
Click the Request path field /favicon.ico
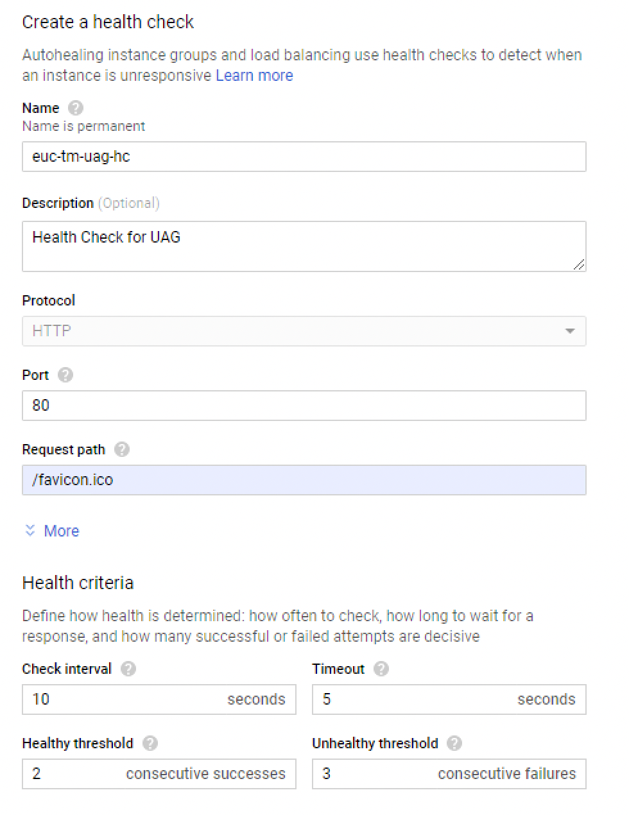pyautogui.click(x=304, y=480)
